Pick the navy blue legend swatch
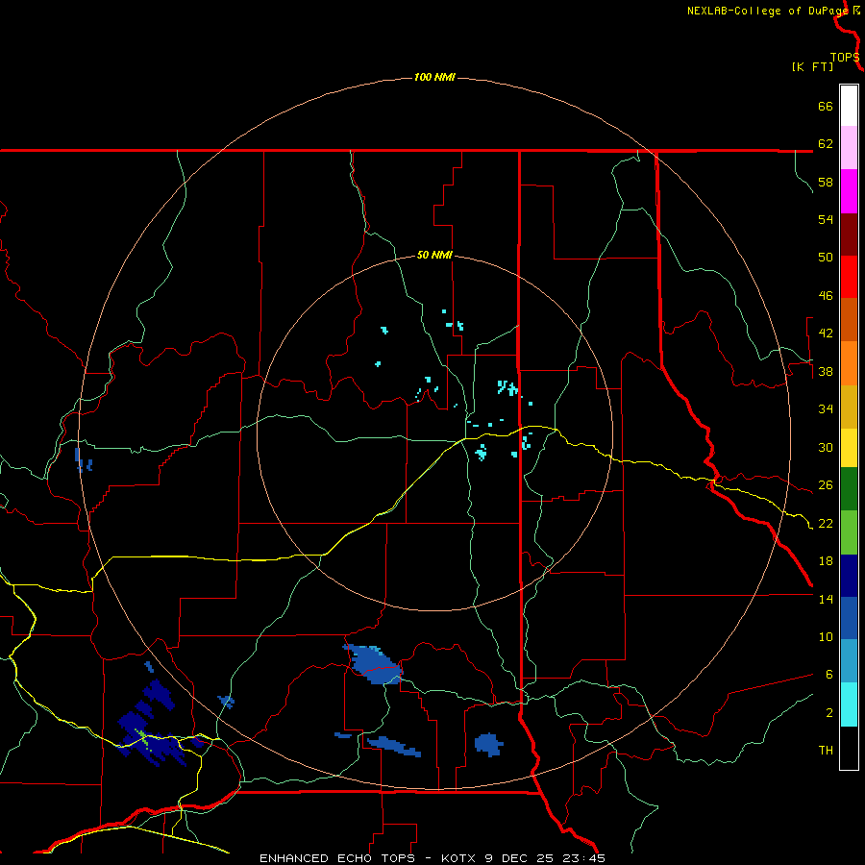This screenshot has height=865, width=865. pyautogui.click(x=849, y=576)
